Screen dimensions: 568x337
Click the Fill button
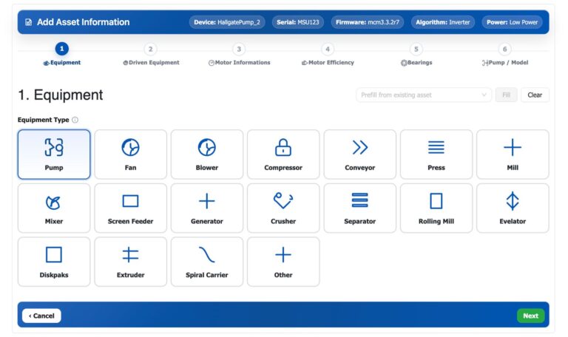(x=506, y=95)
